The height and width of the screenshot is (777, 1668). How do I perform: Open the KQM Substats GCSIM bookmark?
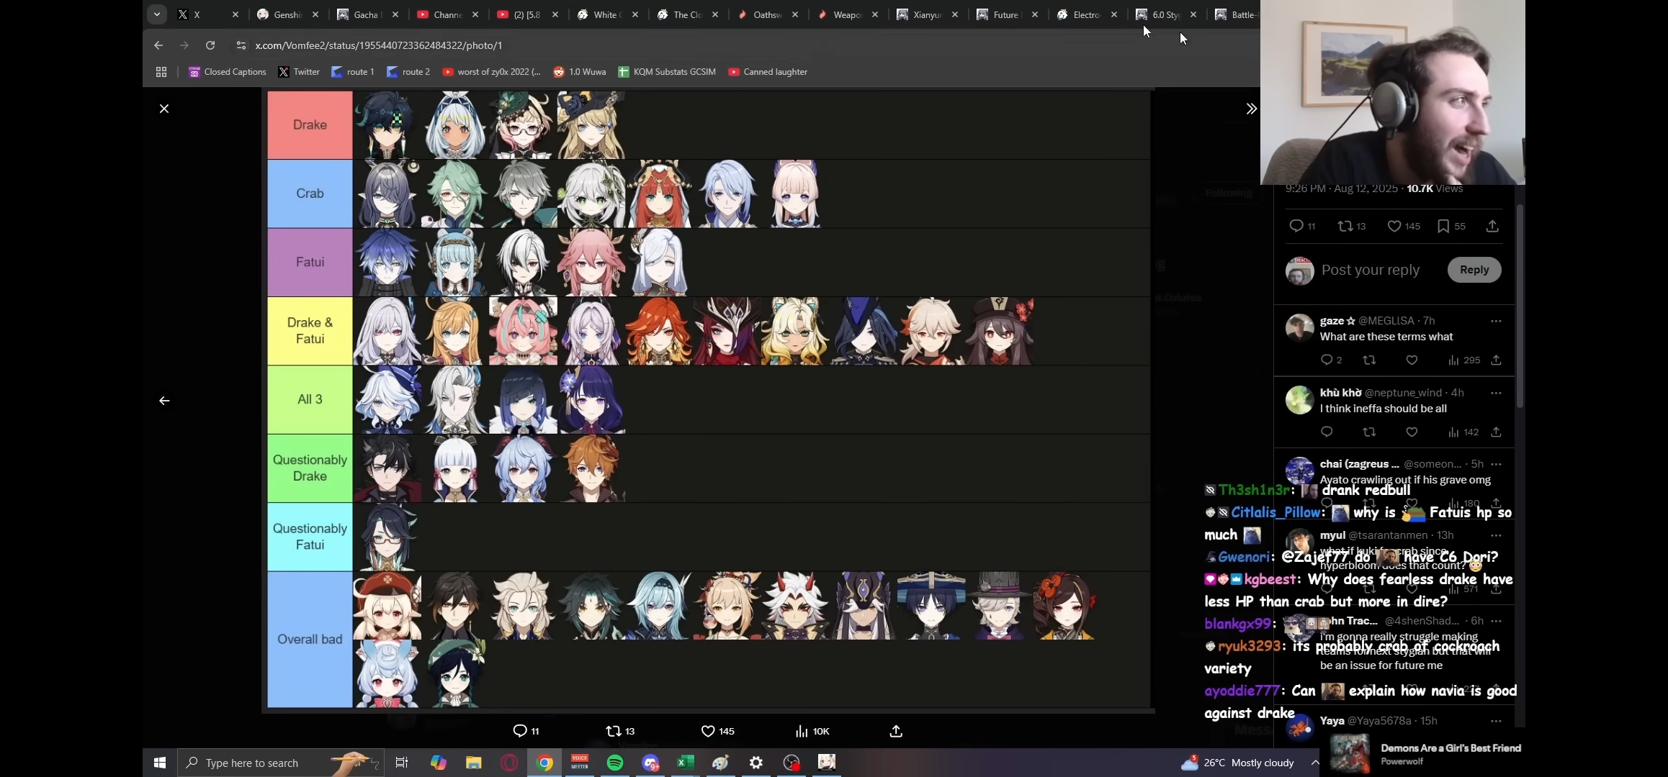click(x=667, y=72)
